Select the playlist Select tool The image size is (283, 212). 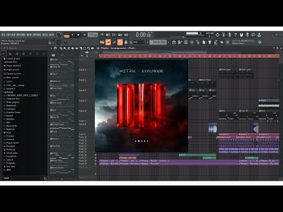pos(85,48)
